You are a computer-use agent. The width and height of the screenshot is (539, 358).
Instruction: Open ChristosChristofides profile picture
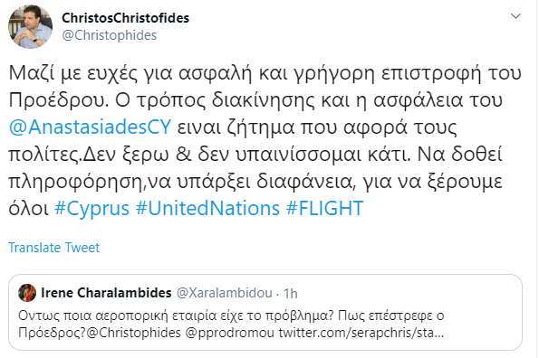coord(30,27)
